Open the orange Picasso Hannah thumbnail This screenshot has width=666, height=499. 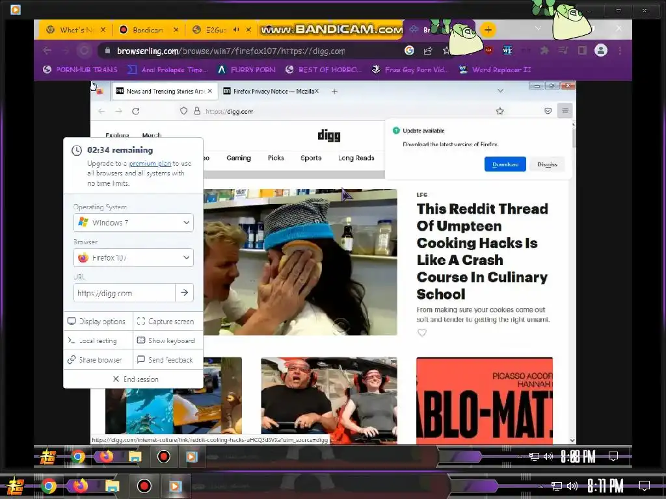click(484, 400)
